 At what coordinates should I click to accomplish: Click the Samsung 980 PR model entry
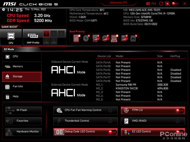[x=126, y=85]
